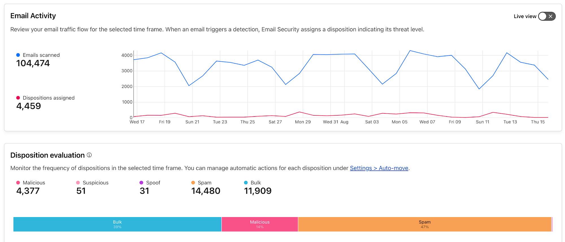
Task: Select the Malicious 14% bar segment
Action: click(260, 224)
